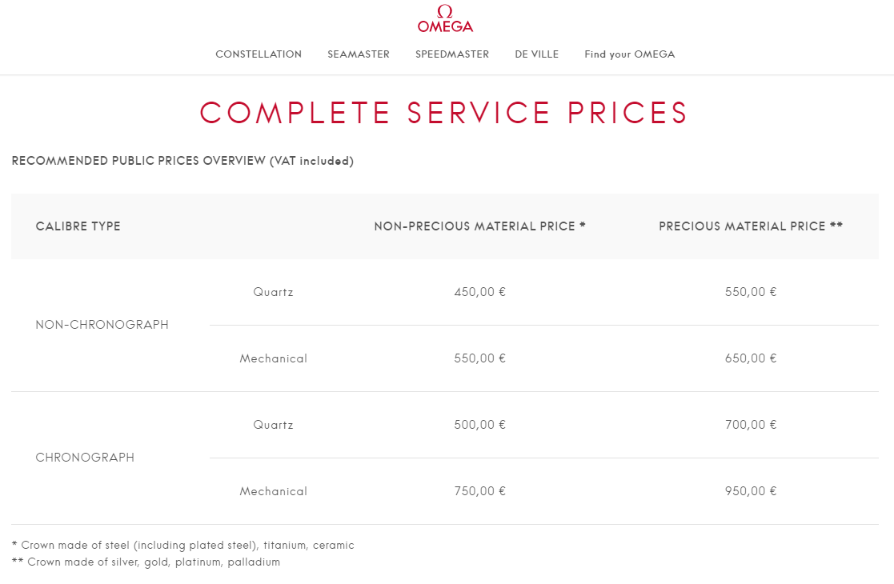
Task: Click the Find your OMEGA link
Action: (630, 54)
